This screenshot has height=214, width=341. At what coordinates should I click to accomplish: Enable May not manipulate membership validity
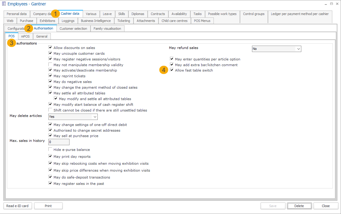(51, 65)
